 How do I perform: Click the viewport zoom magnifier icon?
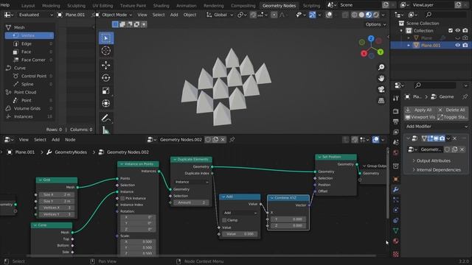[x=381, y=67]
